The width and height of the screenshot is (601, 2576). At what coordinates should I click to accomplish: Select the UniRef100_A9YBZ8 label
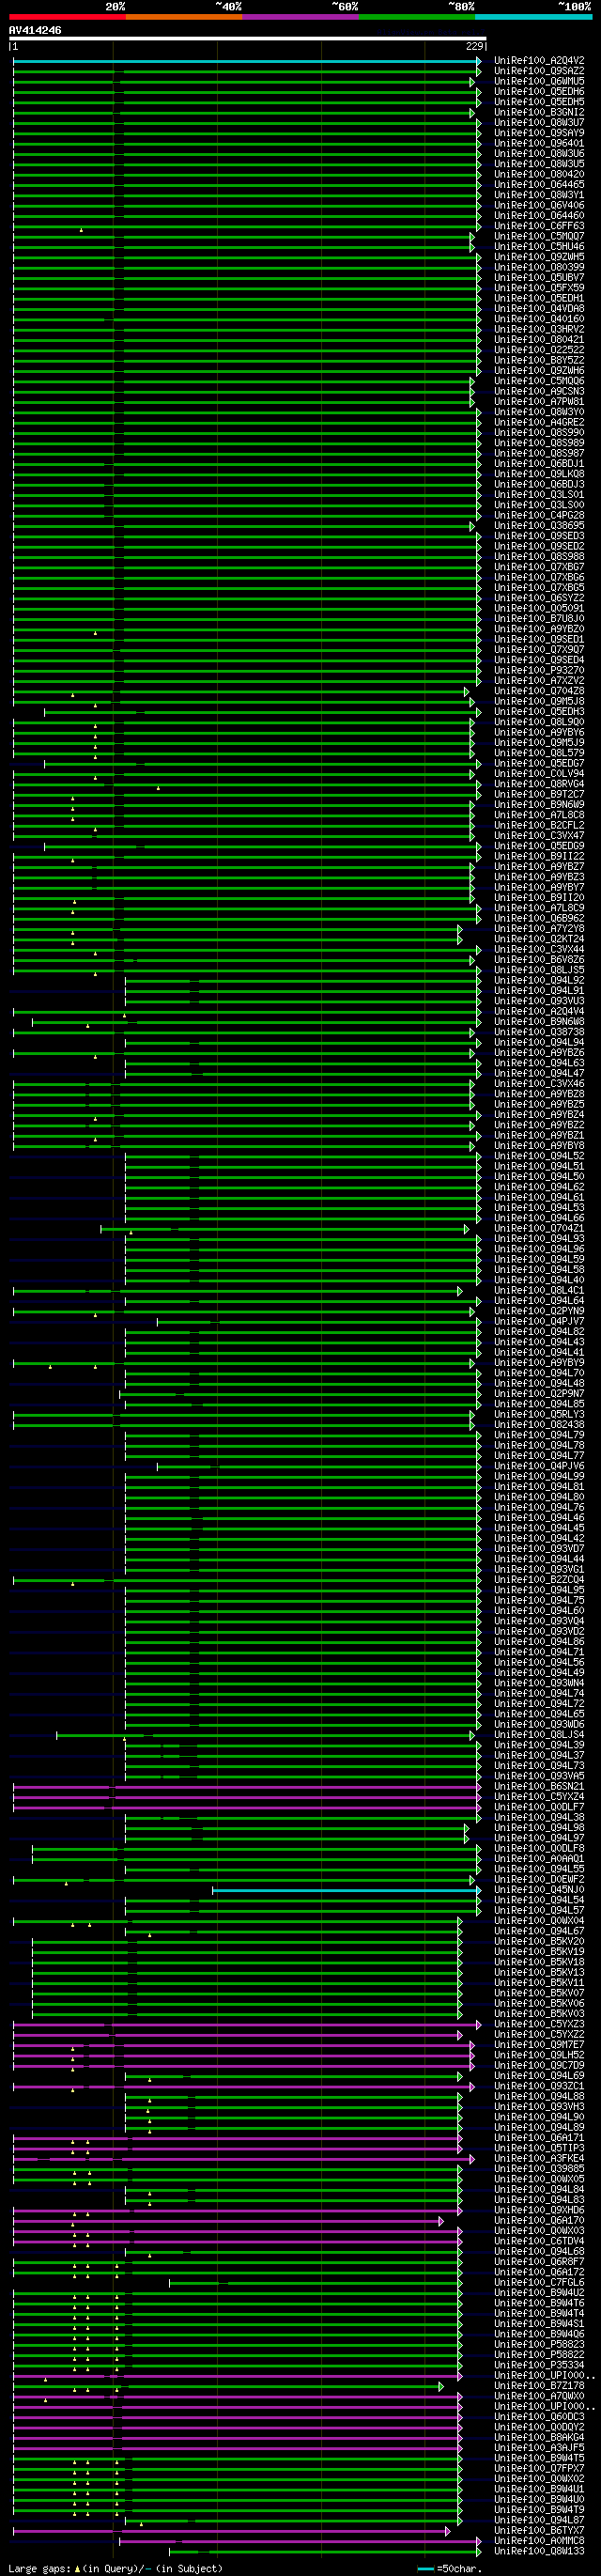(539, 1094)
